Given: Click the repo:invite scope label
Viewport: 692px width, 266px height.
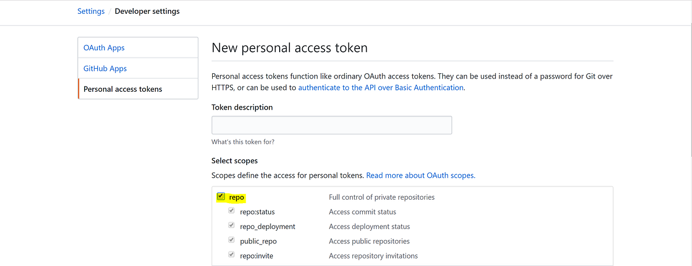Looking at the screenshot, I should [x=257, y=256].
